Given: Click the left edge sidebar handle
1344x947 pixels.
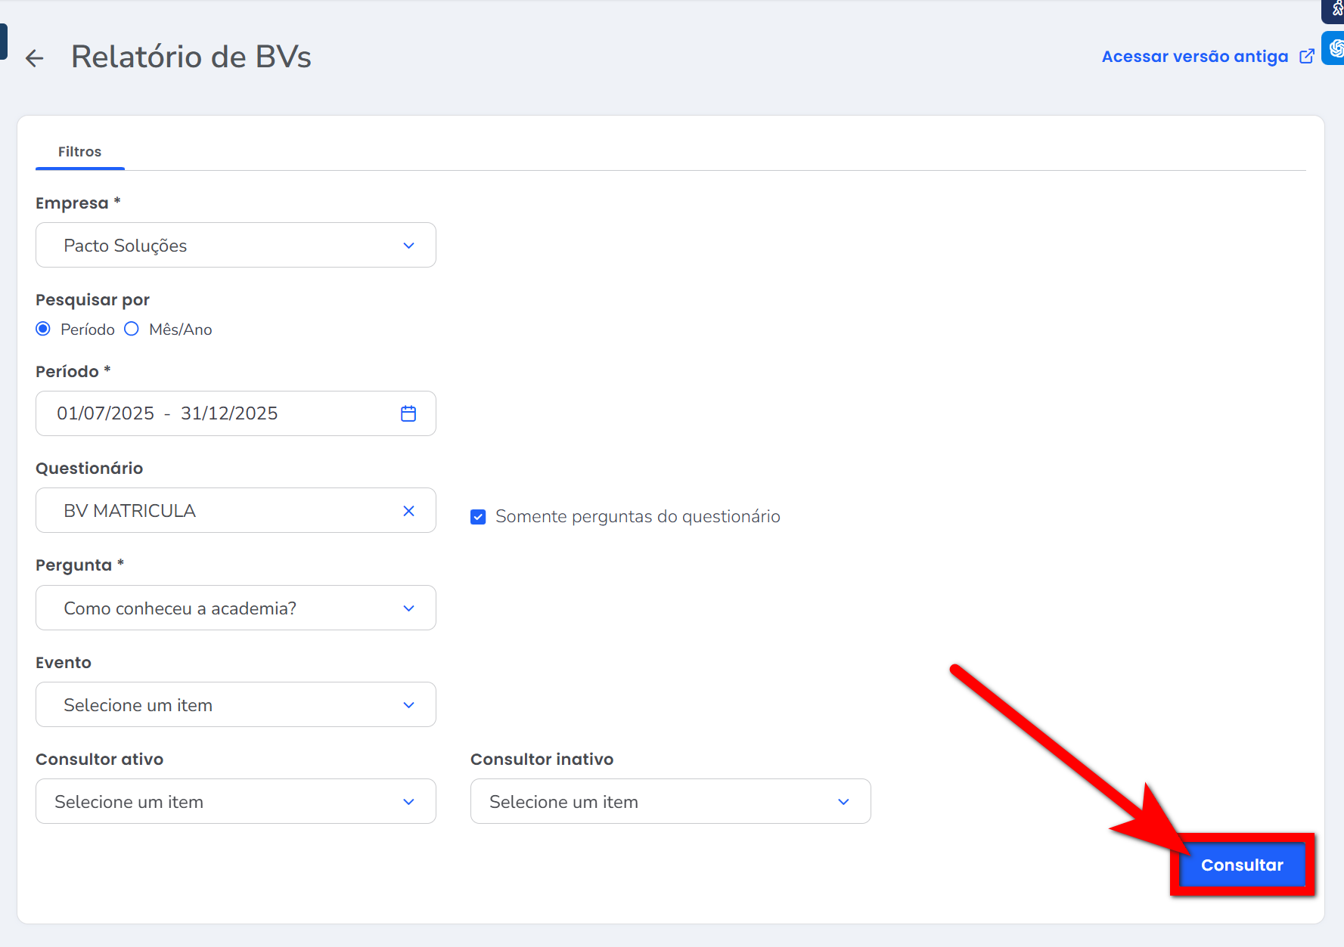Looking at the screenshot, I should [x=3, y=42].
